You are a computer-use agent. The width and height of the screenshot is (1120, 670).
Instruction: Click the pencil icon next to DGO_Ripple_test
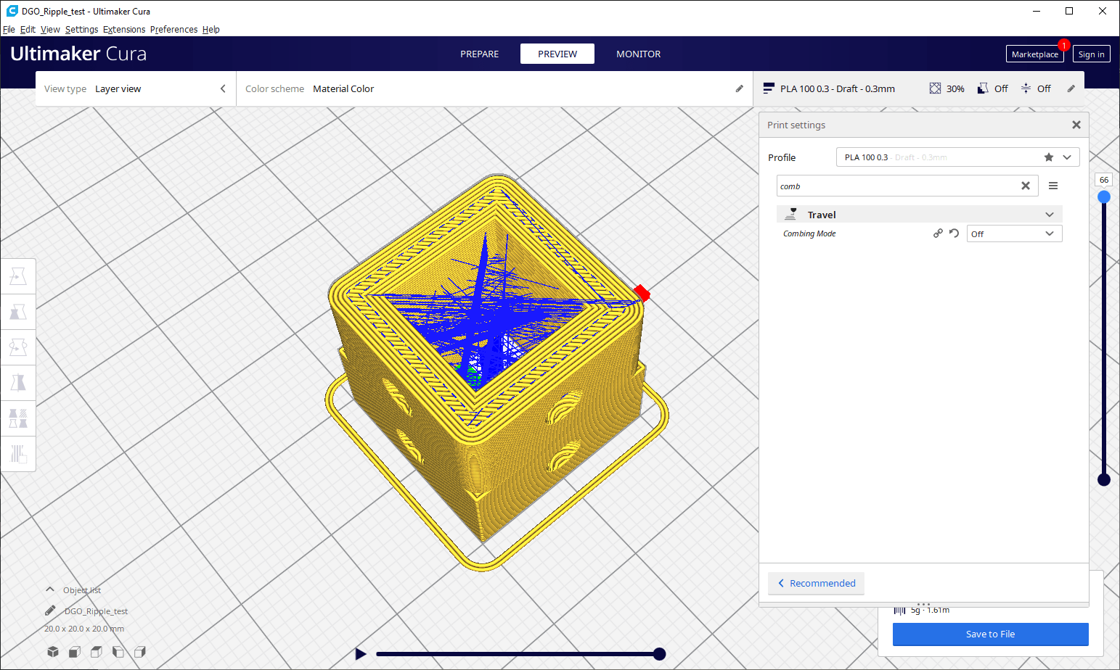click(50, 611)
